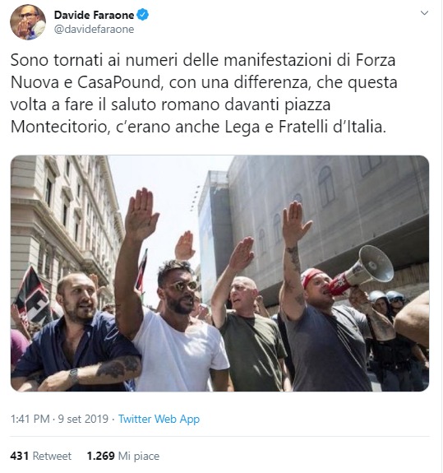The height and width of the screenshot is (473, 443).
Task: Open the @davidefaraone handle link
Action: coord(94,30)
